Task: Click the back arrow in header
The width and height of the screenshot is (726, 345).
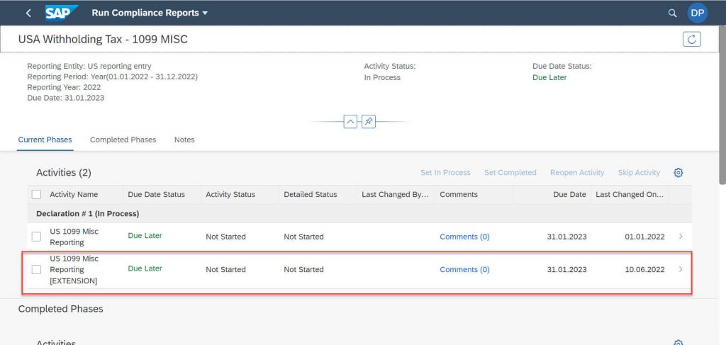Action: click(28, 13)
